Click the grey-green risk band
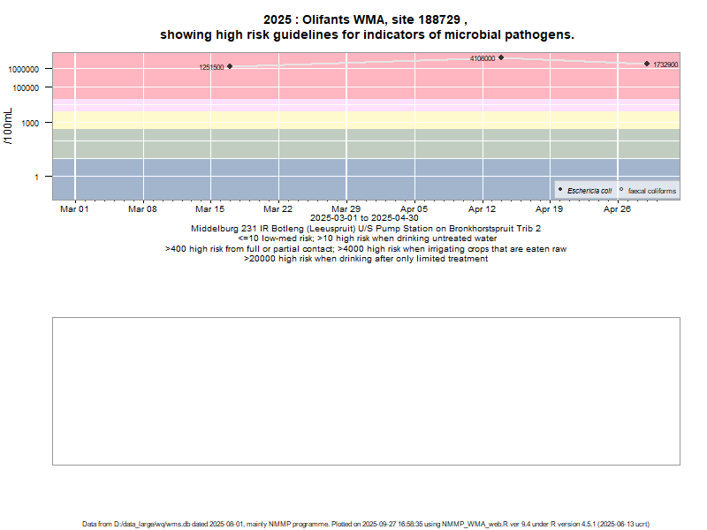This screenshot has width=707, height=530. point(353,143)
